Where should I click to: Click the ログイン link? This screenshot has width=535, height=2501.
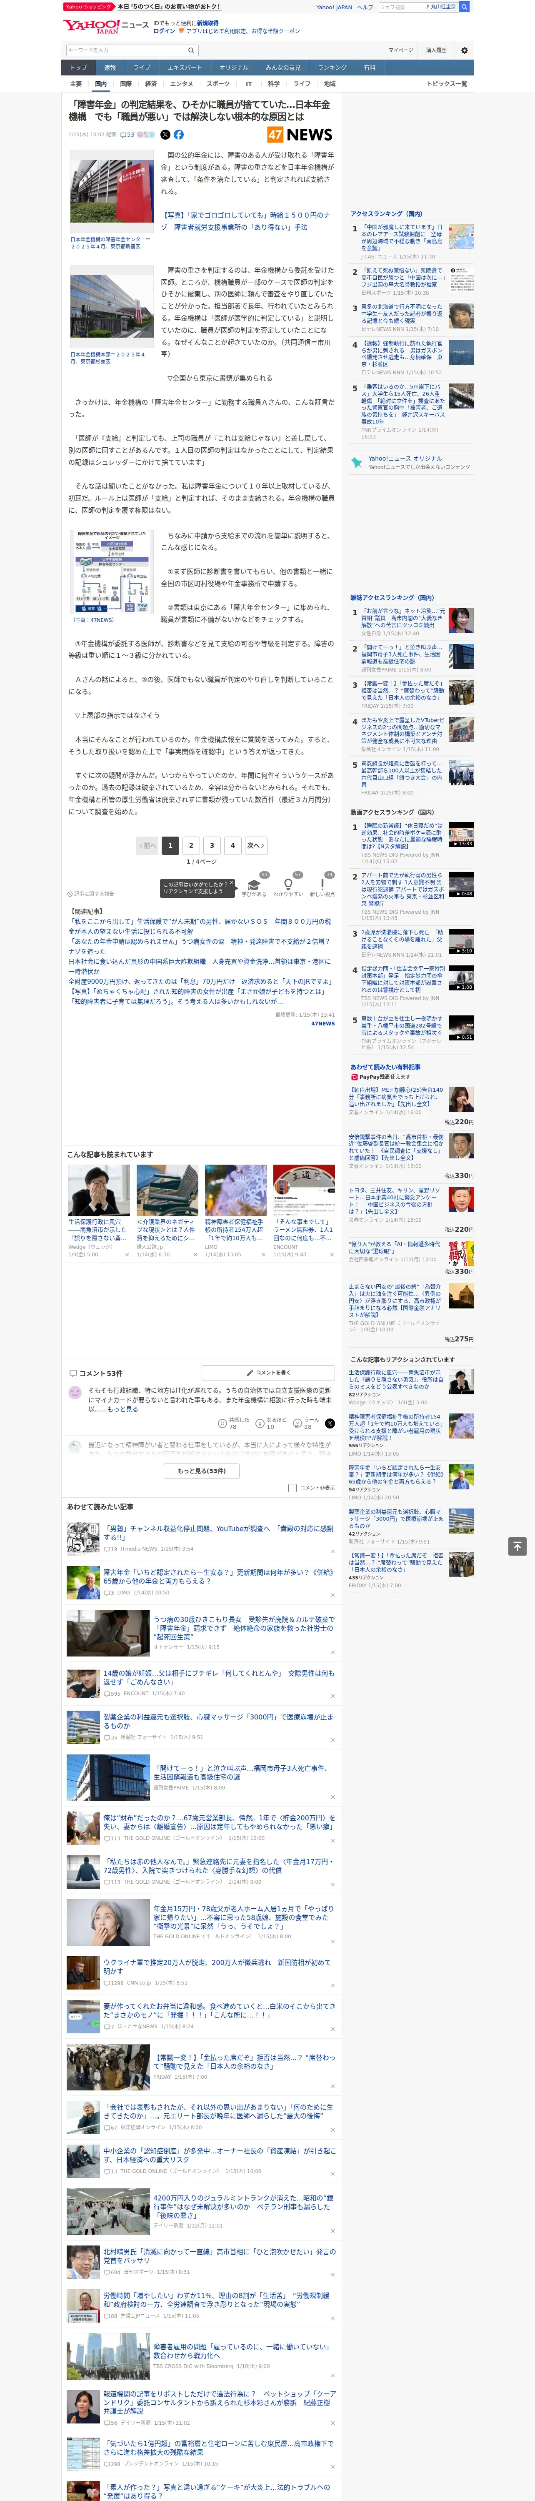tap(164, 31)
